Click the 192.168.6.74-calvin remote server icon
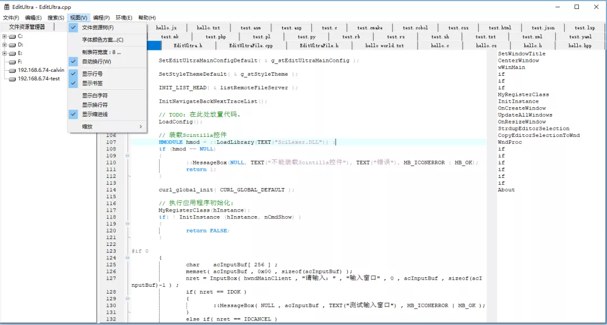Screen dimensions: 607x325 12,70
